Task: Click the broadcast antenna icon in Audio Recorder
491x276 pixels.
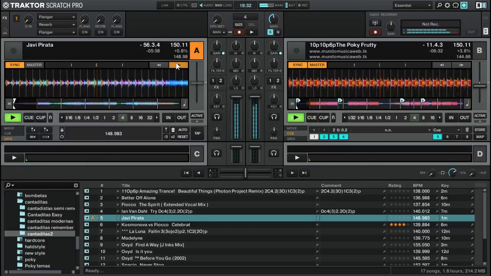Action: 375,23
